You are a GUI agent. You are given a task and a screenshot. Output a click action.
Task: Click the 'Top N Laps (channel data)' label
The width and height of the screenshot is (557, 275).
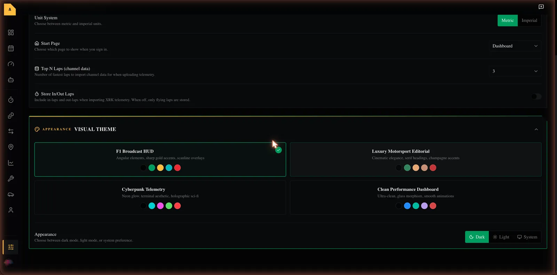tap(65, 69)
